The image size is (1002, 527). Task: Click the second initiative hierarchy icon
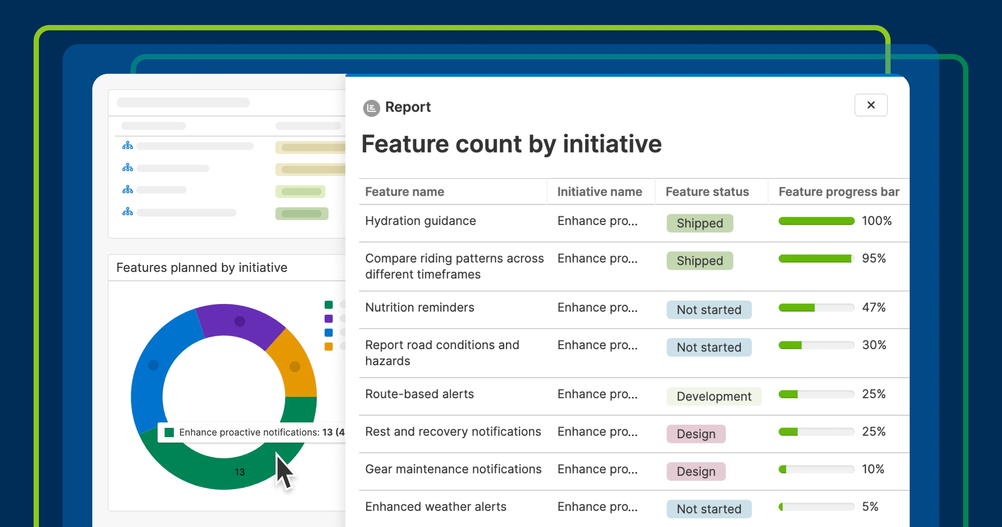(x=127, y=168)
